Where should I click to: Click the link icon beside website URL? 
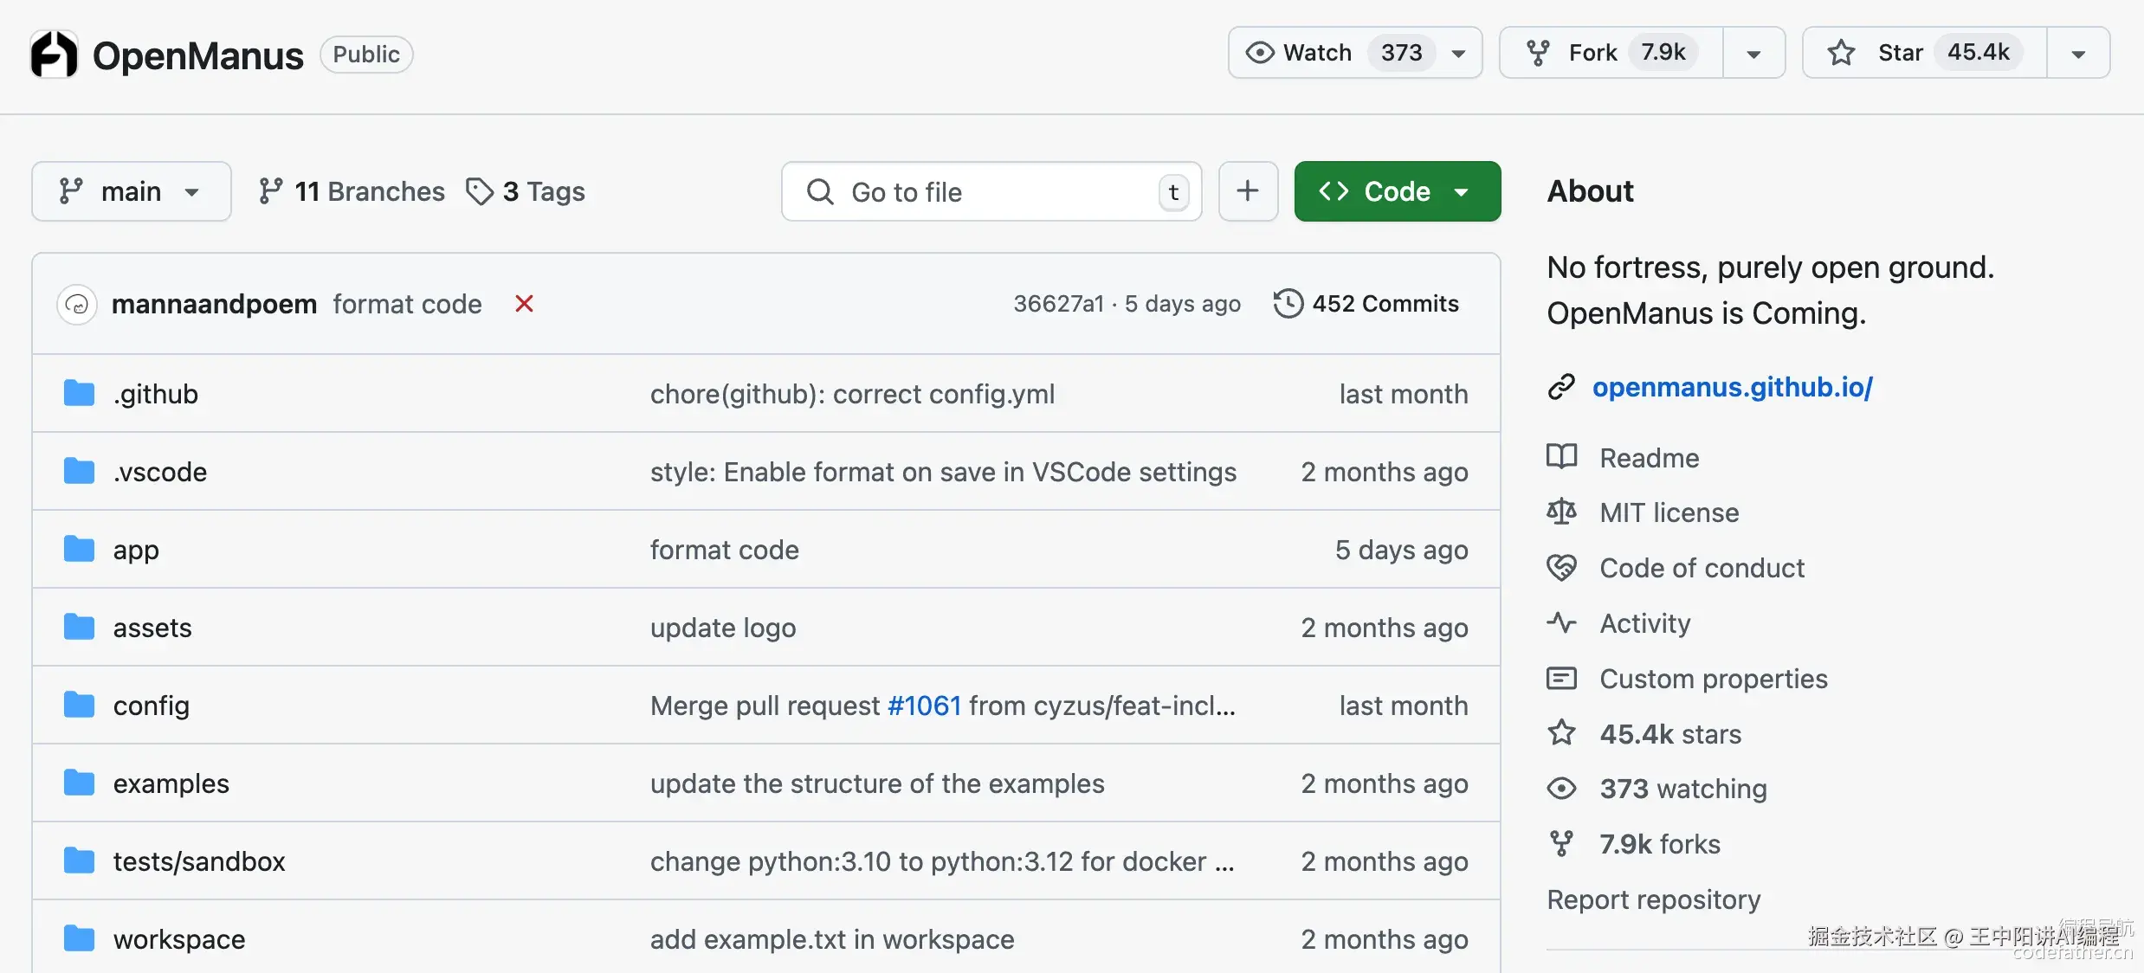pyautogui.click(x=1561, y=387)
